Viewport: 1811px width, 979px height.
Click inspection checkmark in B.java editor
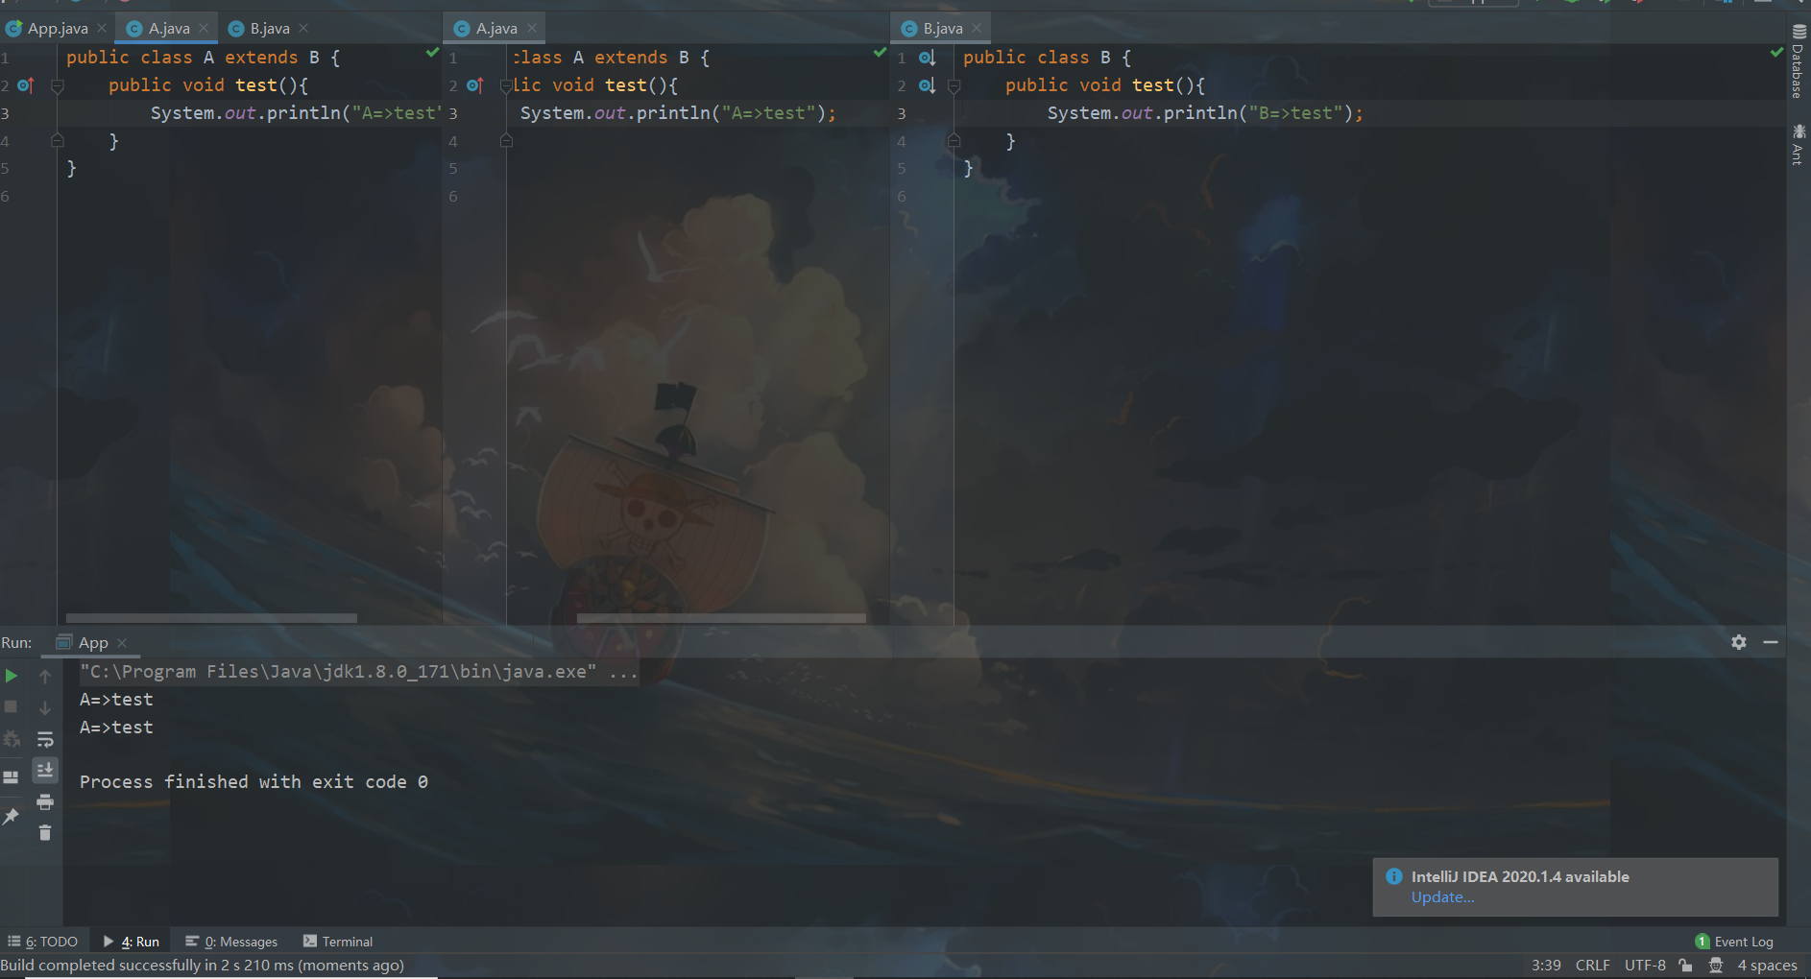pyautogui.click(x=1776, y=53)
